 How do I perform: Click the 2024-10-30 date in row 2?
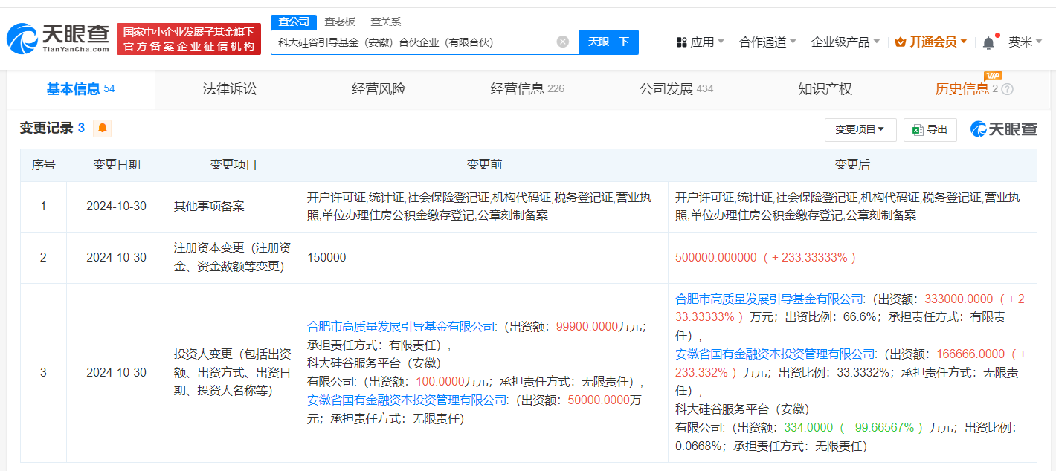[x=117, y=257]
